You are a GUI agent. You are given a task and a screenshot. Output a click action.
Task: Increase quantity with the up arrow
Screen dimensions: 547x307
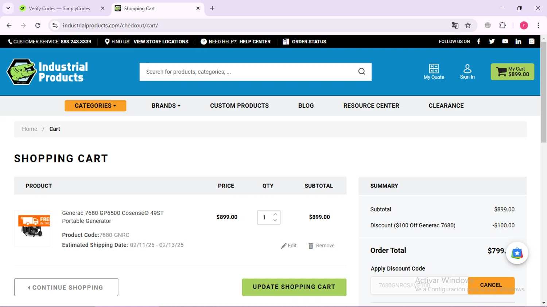[x=275, y=214]
